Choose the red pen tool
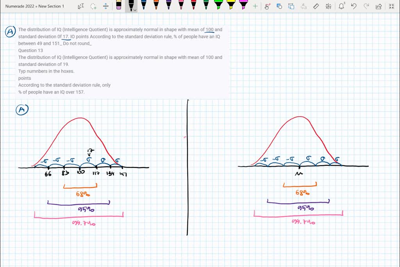 [193, 6]
